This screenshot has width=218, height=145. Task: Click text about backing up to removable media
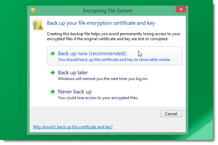point(114,60)
